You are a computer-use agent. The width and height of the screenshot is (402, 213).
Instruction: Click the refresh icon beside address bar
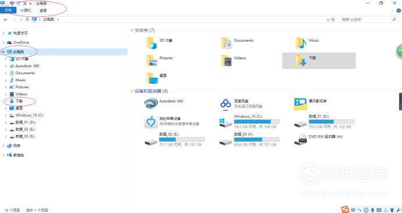click(x=333, y=20)
